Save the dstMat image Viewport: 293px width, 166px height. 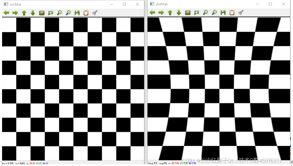(223, 12)
